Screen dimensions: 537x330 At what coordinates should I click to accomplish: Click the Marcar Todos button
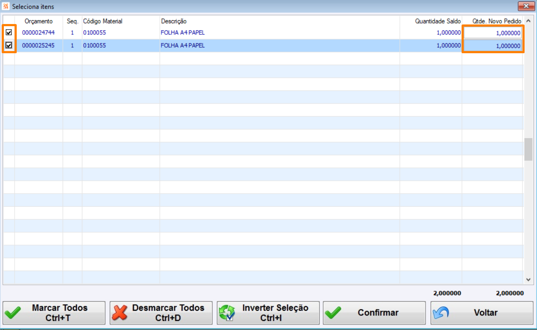(x=54, y=313)
